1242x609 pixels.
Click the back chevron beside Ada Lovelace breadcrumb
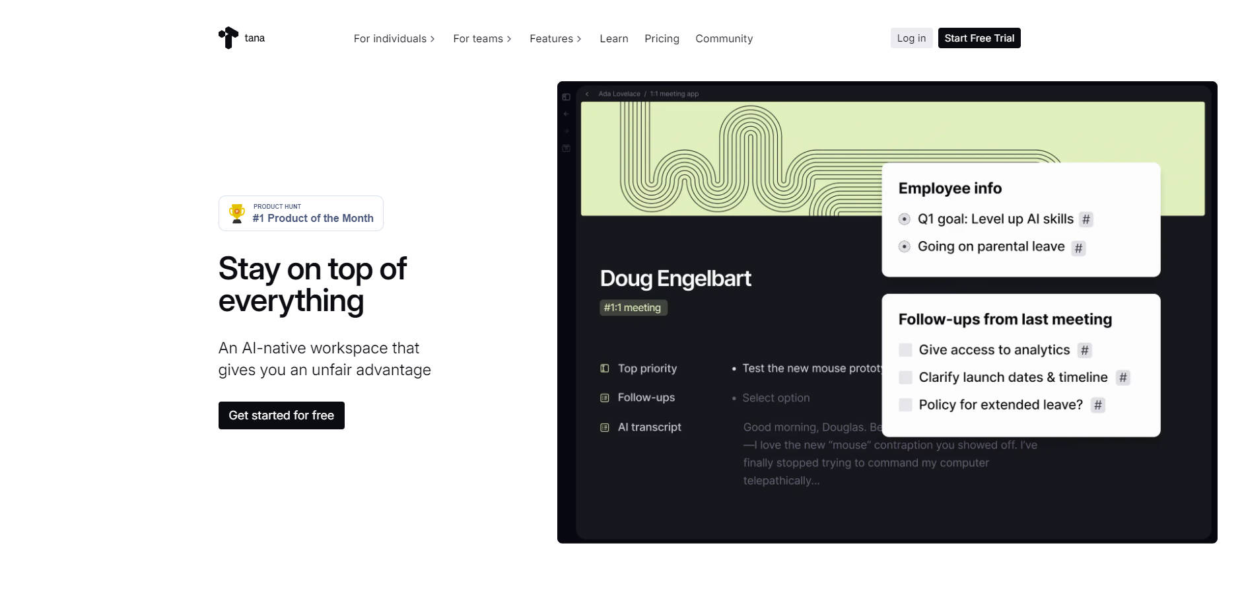point(587,94)
